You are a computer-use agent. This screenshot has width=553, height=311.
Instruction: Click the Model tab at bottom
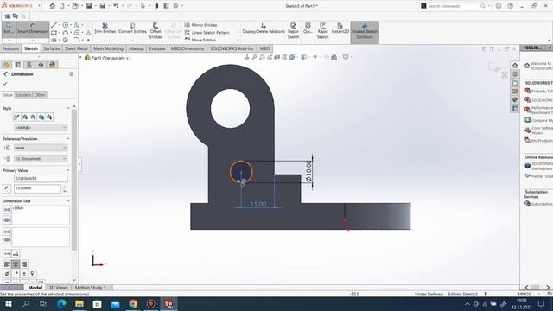[35, 288]
